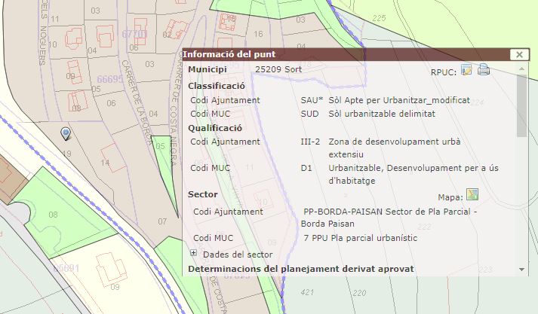Select parcel 19 below the info marker
Screen dimensions: 538x314
tap(66, 154)
